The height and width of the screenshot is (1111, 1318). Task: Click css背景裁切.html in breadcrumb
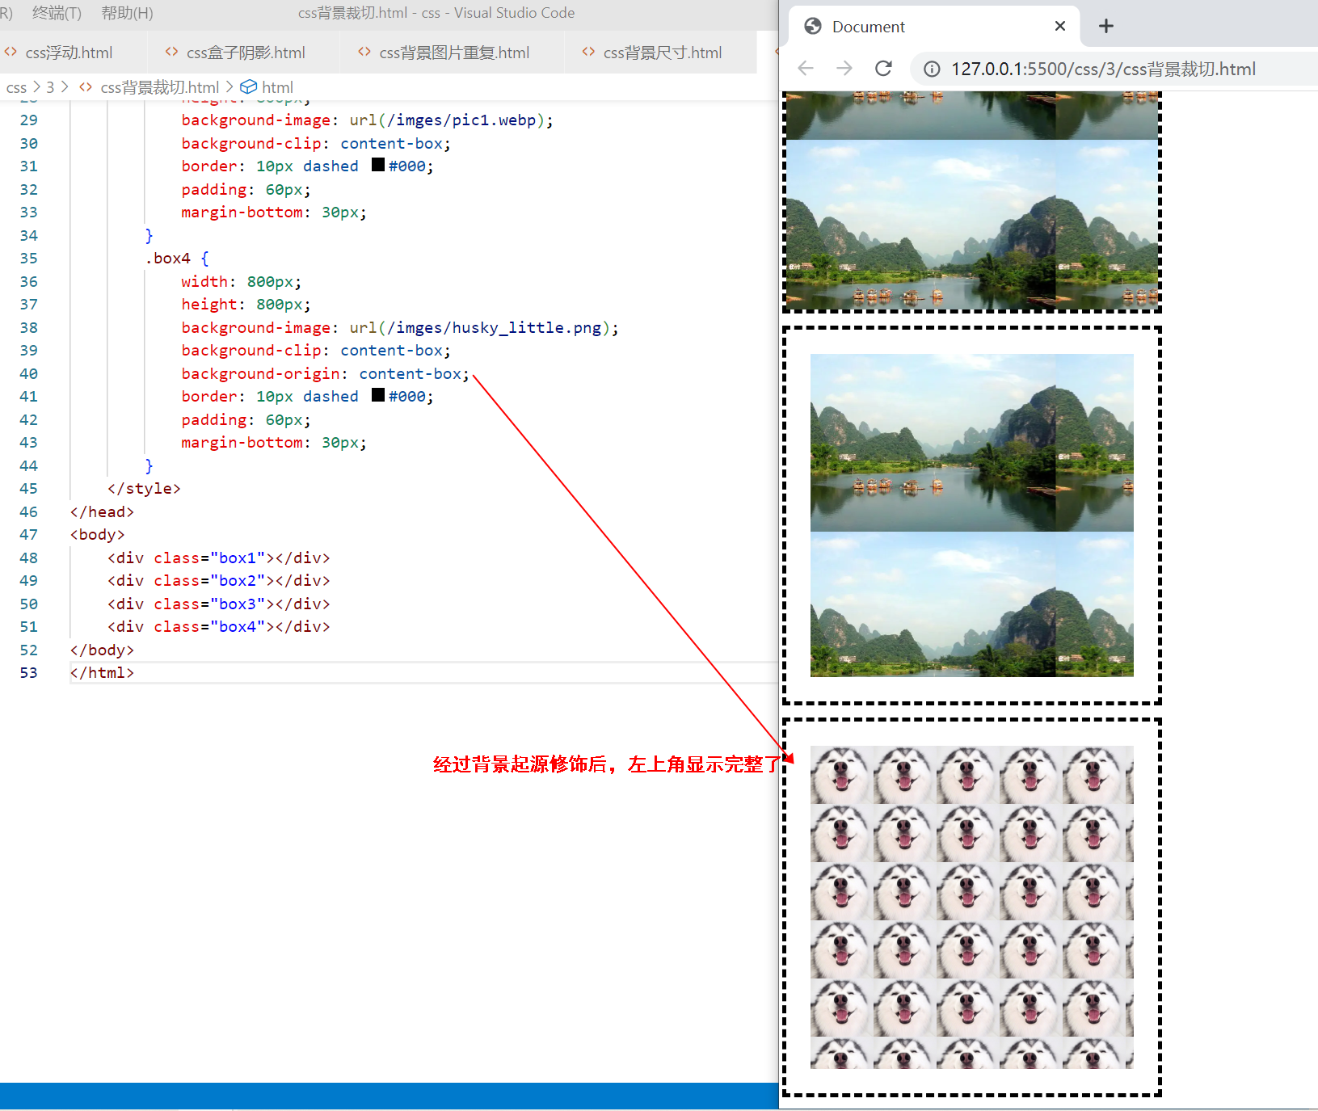point(159,87)
